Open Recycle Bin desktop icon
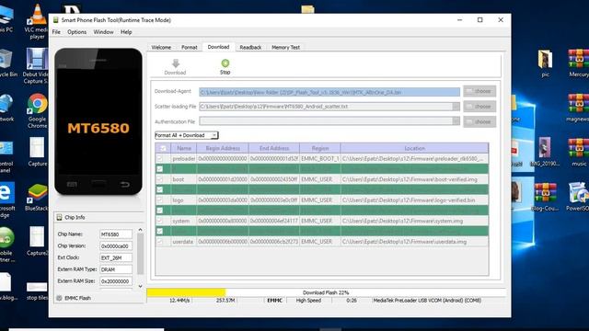Screen dimensions: 589x331 6,59
